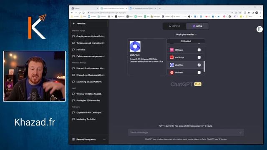Open the ChatGPT bookmark in bookmarks bar
This screenshot has height=150, width=267.
102,17
